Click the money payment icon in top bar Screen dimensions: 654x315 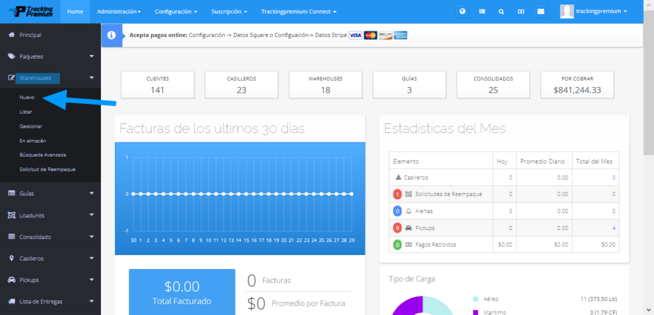click(521, 12)
